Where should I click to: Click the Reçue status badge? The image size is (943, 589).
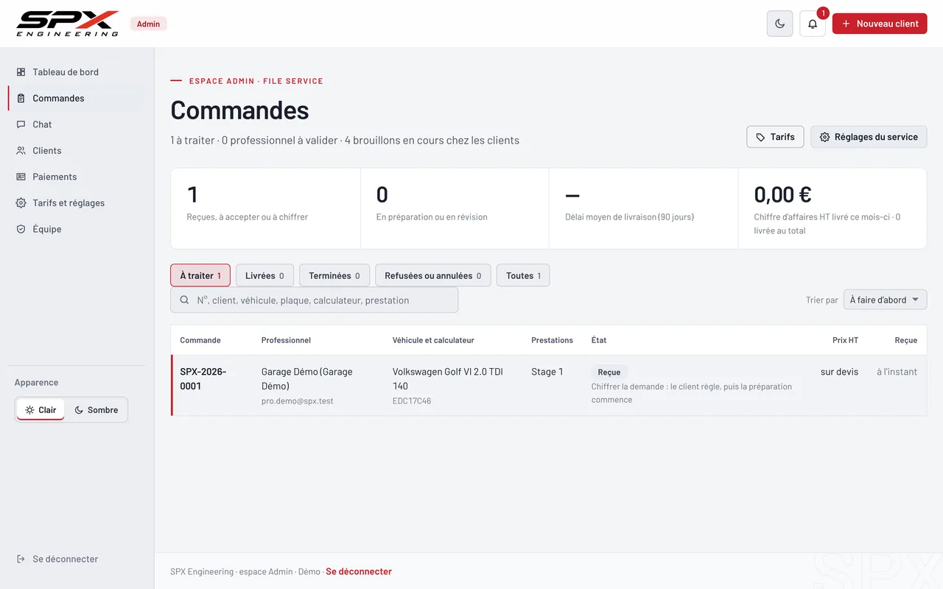pos(609,372)
